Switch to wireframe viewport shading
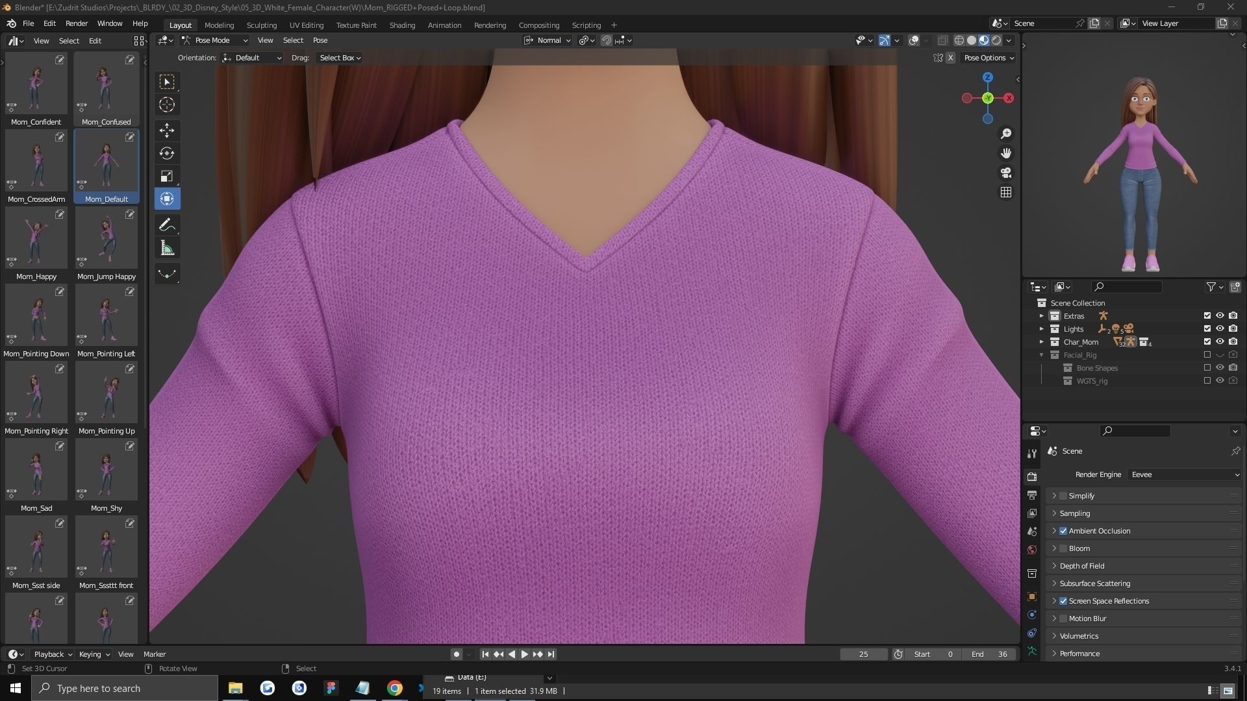Screen dimensions: 1247x701 [x=959, y=40]
